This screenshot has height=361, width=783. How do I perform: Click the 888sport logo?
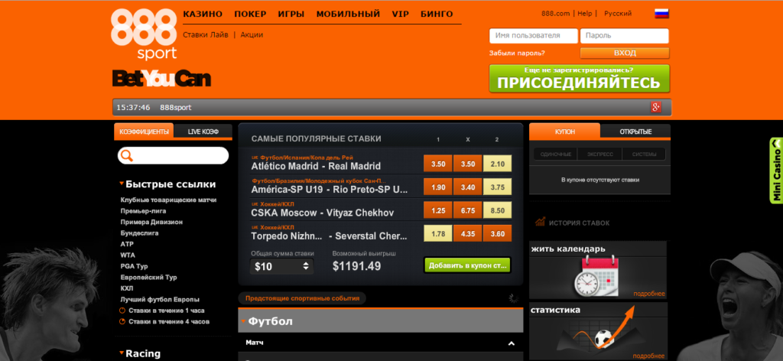point(144,34)
